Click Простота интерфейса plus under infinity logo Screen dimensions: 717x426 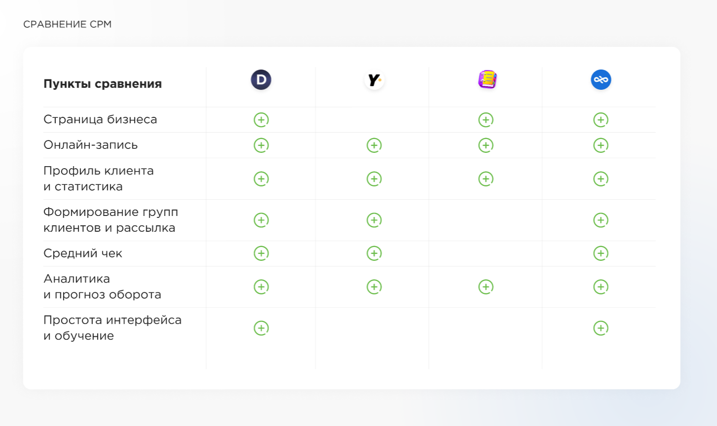601,328
